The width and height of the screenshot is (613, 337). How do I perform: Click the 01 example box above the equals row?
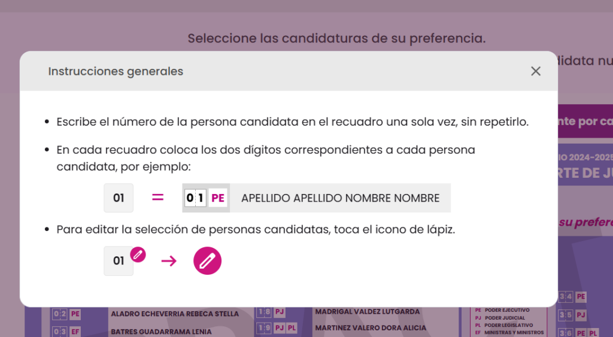(x=119, y=198)
